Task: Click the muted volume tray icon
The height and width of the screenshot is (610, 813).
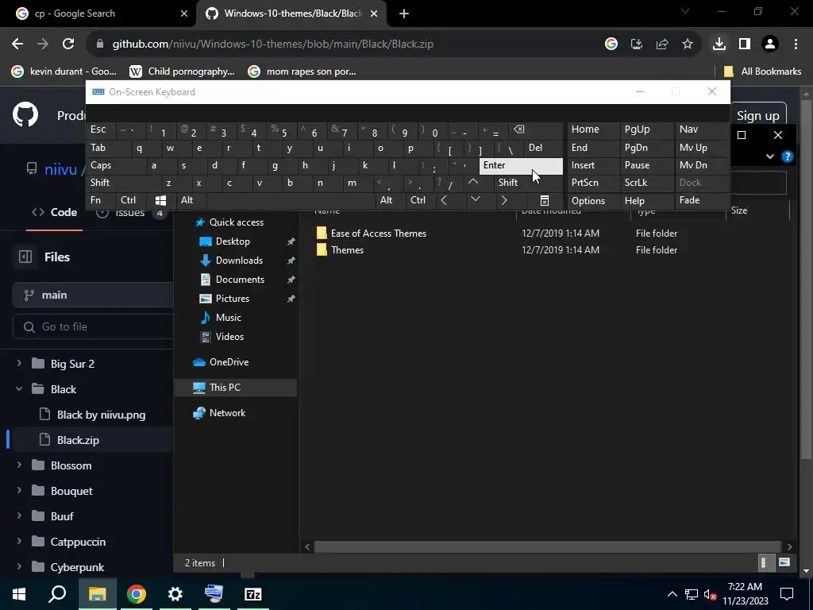Action: [710, 594]
